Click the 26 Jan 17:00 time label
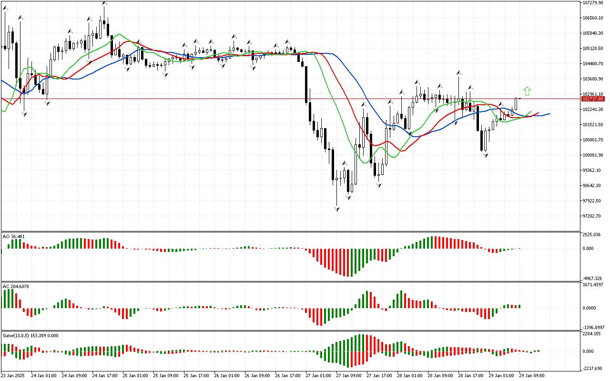The width and height of the screenshot is (610, 381). pyautogui.click(x=288, y=376)
